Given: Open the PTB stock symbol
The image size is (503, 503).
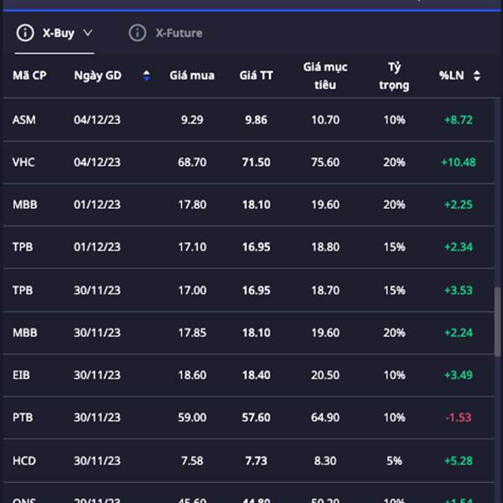Looking at the screenshot, I should coord(23,417).
